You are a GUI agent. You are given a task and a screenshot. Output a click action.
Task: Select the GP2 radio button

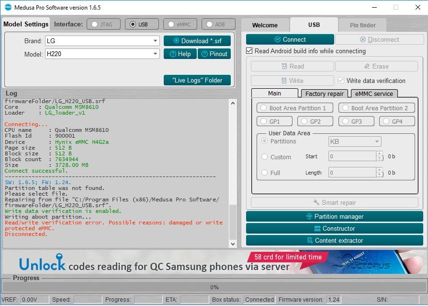tap(304, 121)
